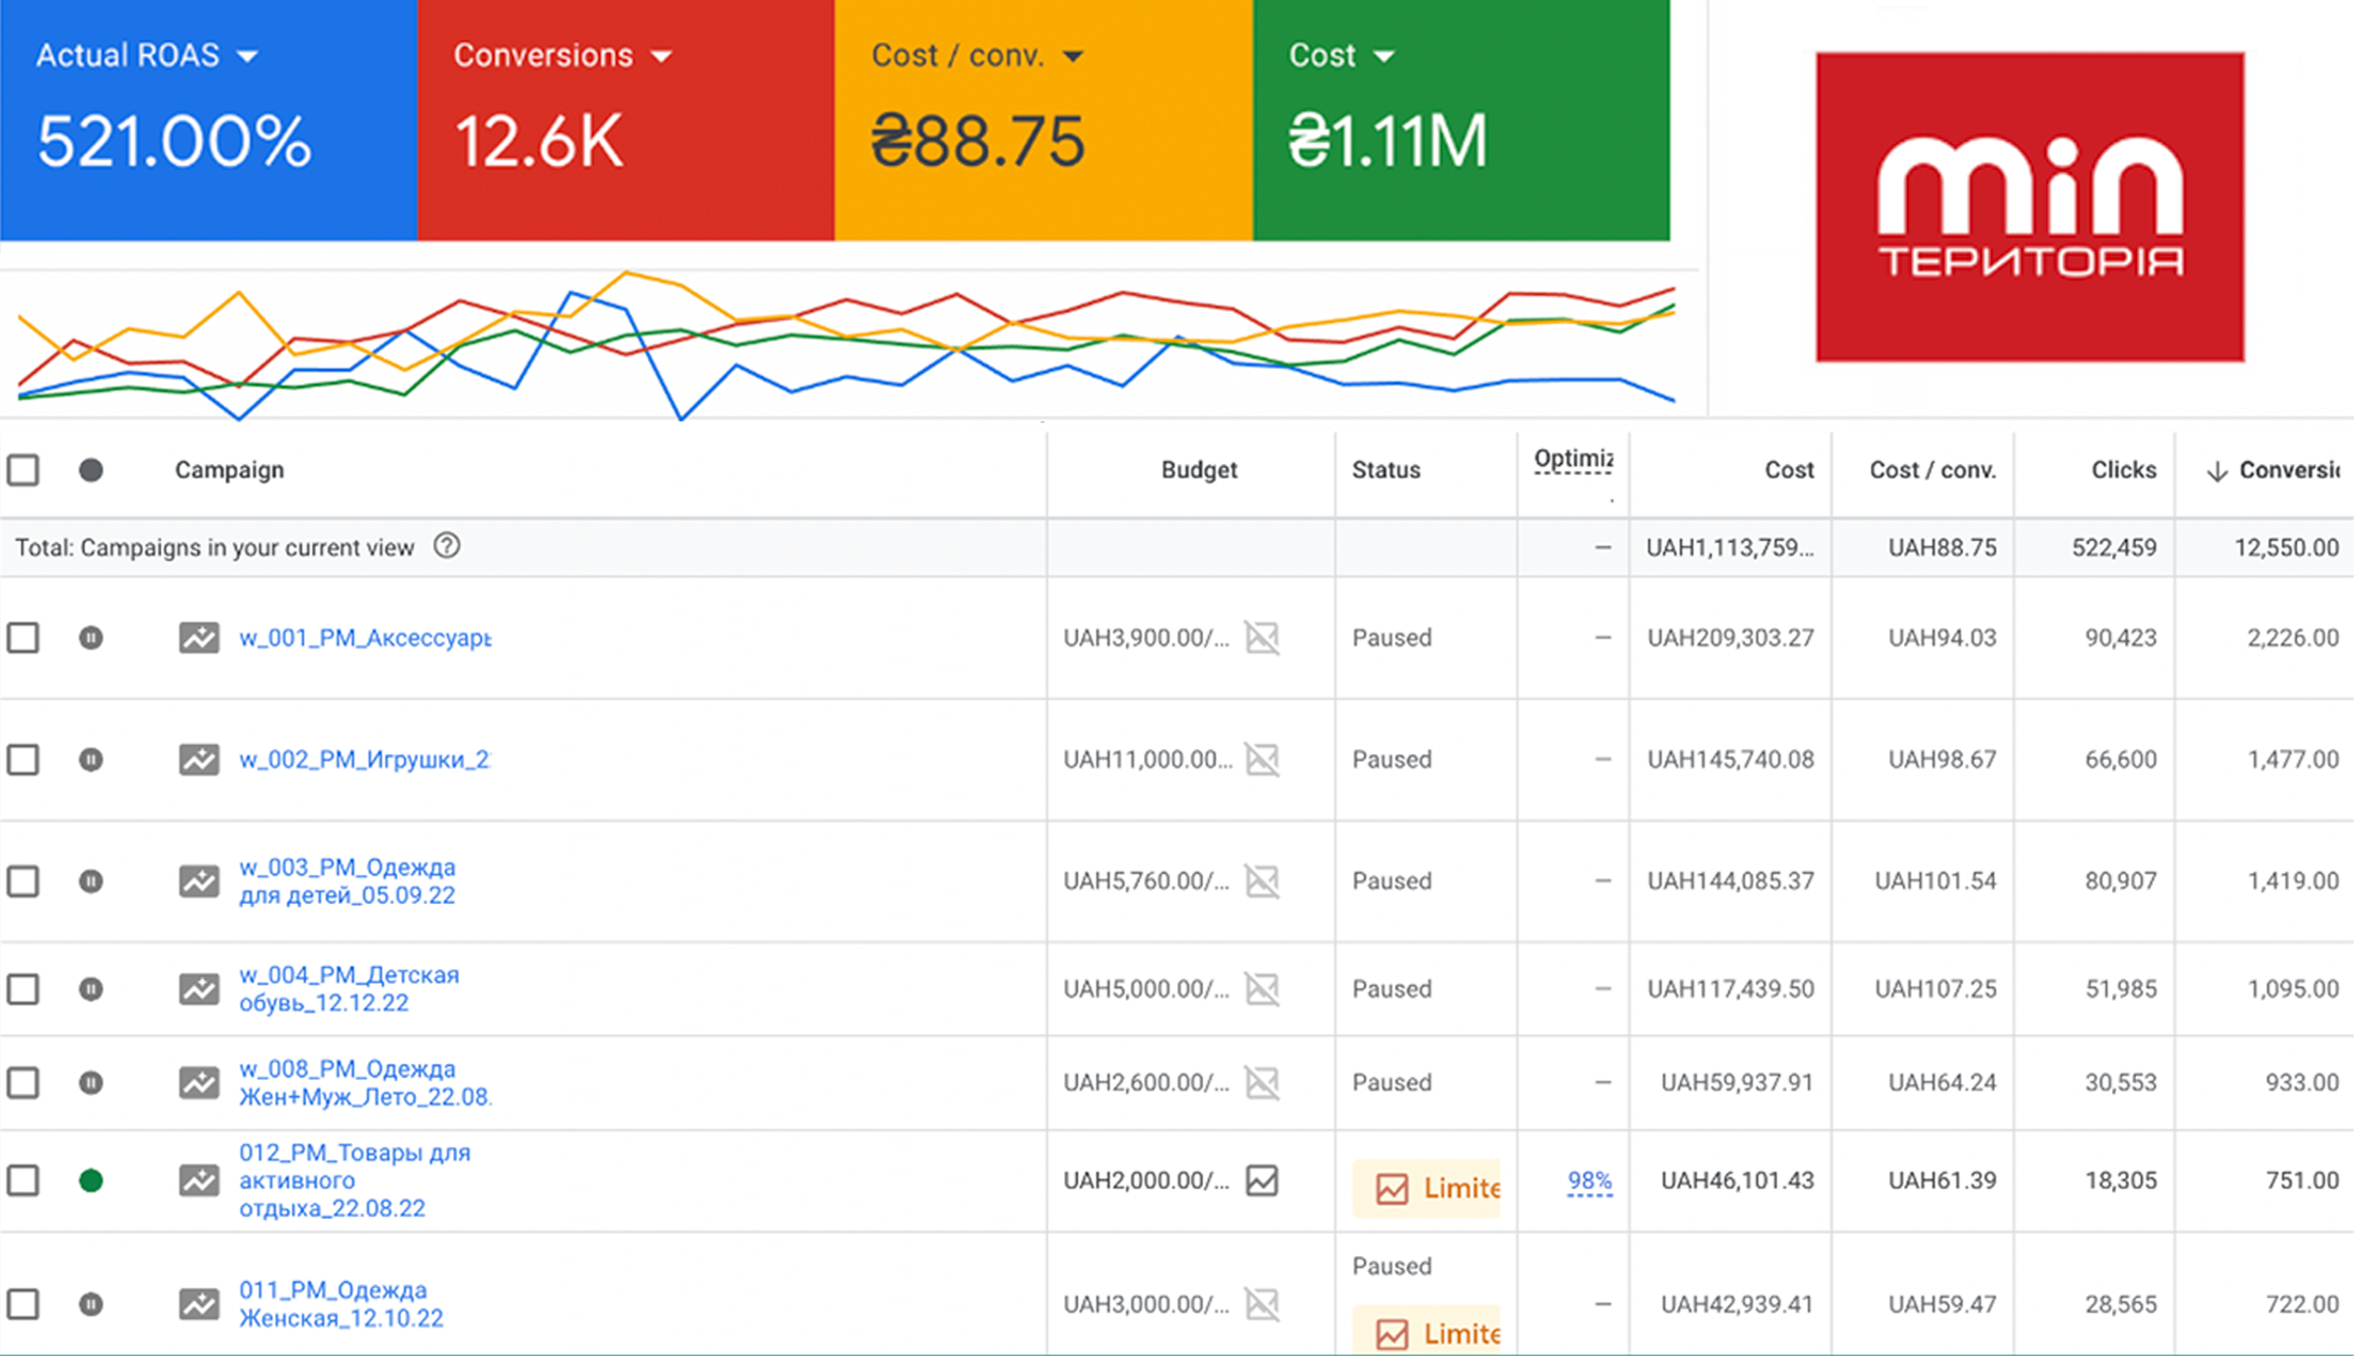Screen dimensions: 2354x1356
Task: Tick the select-all checkbox in table header
Action: tap(24, 470)
